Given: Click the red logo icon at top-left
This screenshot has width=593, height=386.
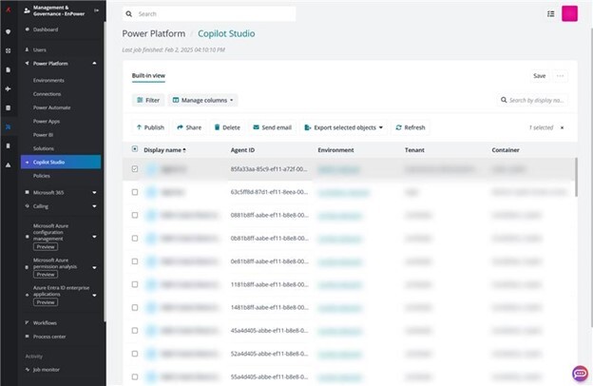Looking at the screenshot, I should (x=9, y=10).
